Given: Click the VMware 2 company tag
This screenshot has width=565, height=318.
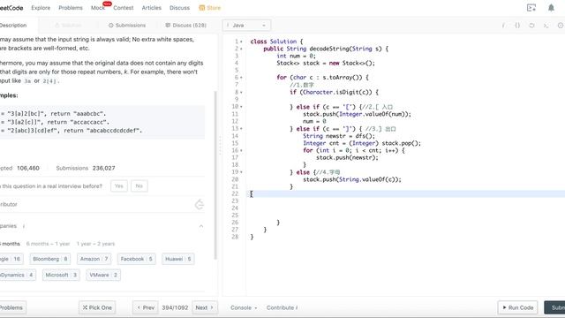Looking at the screenshot, I should click(x=103, y=275).
